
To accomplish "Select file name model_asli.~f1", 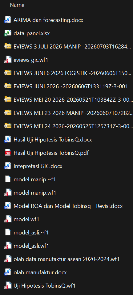I will 31,233.
